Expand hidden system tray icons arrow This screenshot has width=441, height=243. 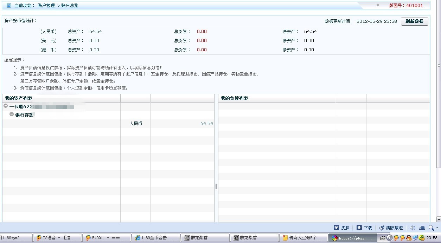pyautogui.click(x=389, y=238)
